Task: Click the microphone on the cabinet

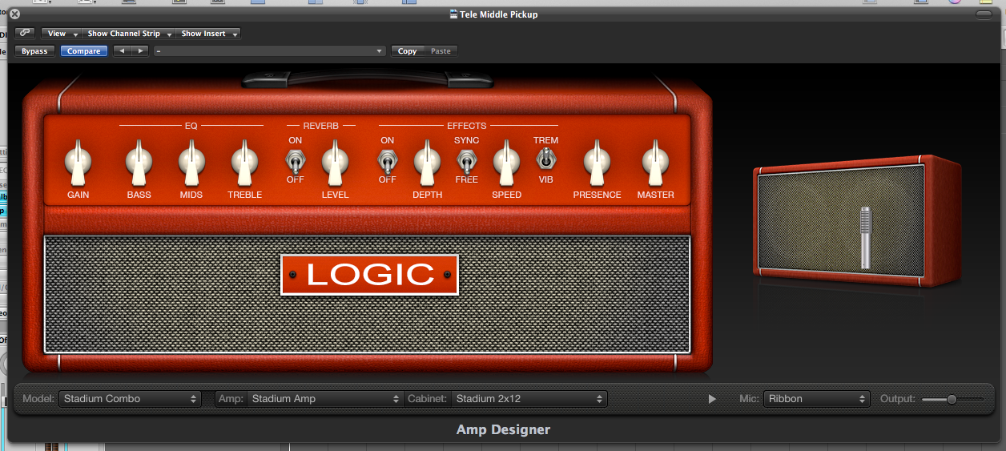Action: click(x=865, y=237)
